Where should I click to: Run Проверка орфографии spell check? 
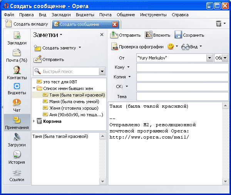point(137,47)
